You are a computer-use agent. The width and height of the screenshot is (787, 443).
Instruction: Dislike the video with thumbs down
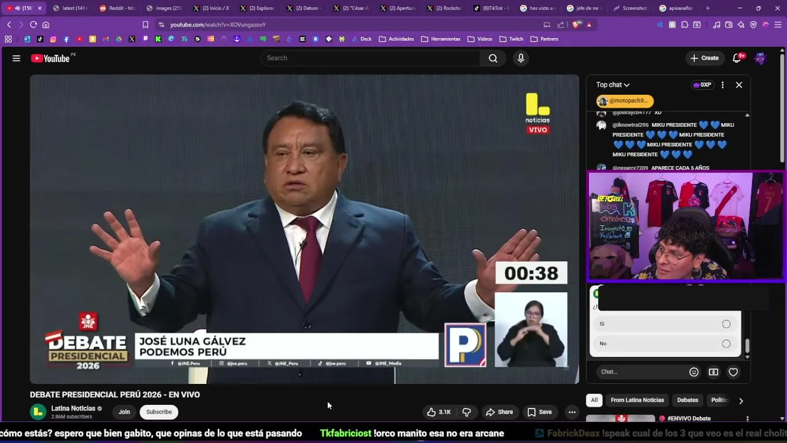(x=467, y=412)
